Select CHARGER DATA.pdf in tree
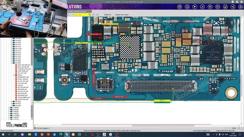The height and width of the screenshot is (137, 244). (24, 69)
